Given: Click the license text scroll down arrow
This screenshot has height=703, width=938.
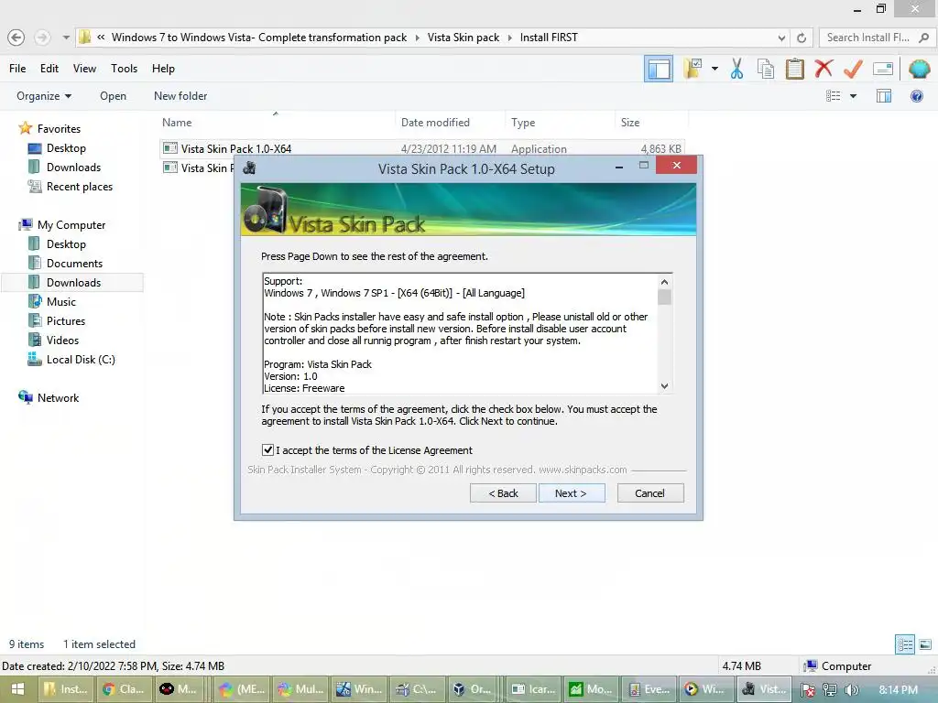Looking at the screenshot, I should pyautogui.click(x=665, y=386).
